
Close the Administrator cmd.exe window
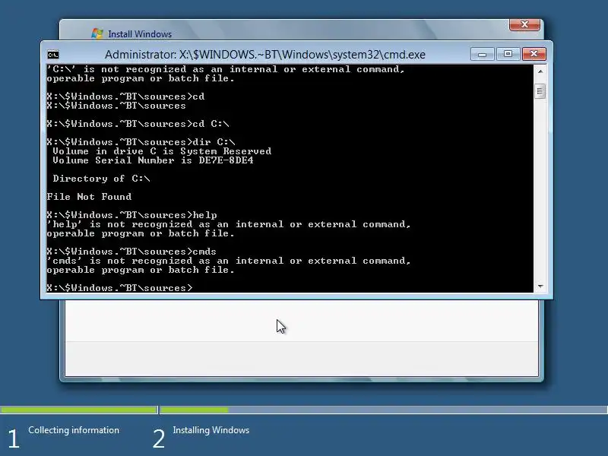pos(534,54)
